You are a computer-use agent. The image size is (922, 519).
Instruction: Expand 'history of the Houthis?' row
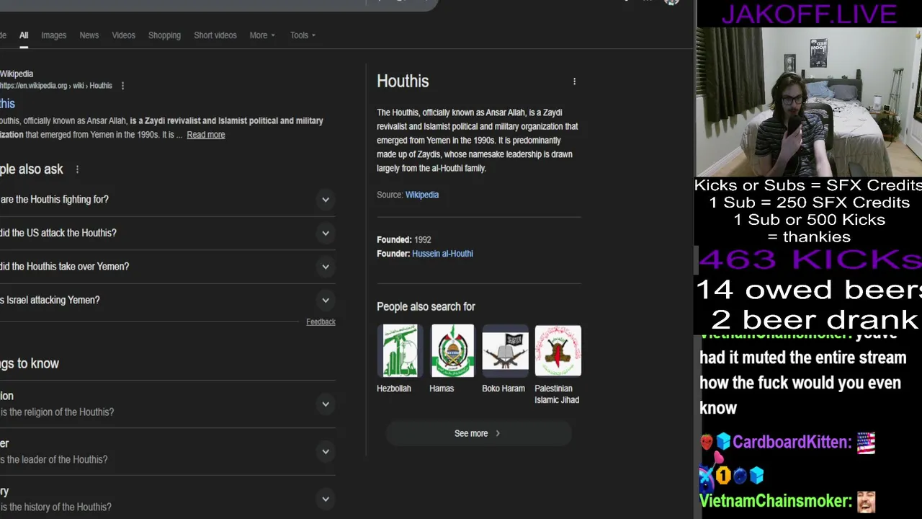pyautogui.click(x=167, y=499)
